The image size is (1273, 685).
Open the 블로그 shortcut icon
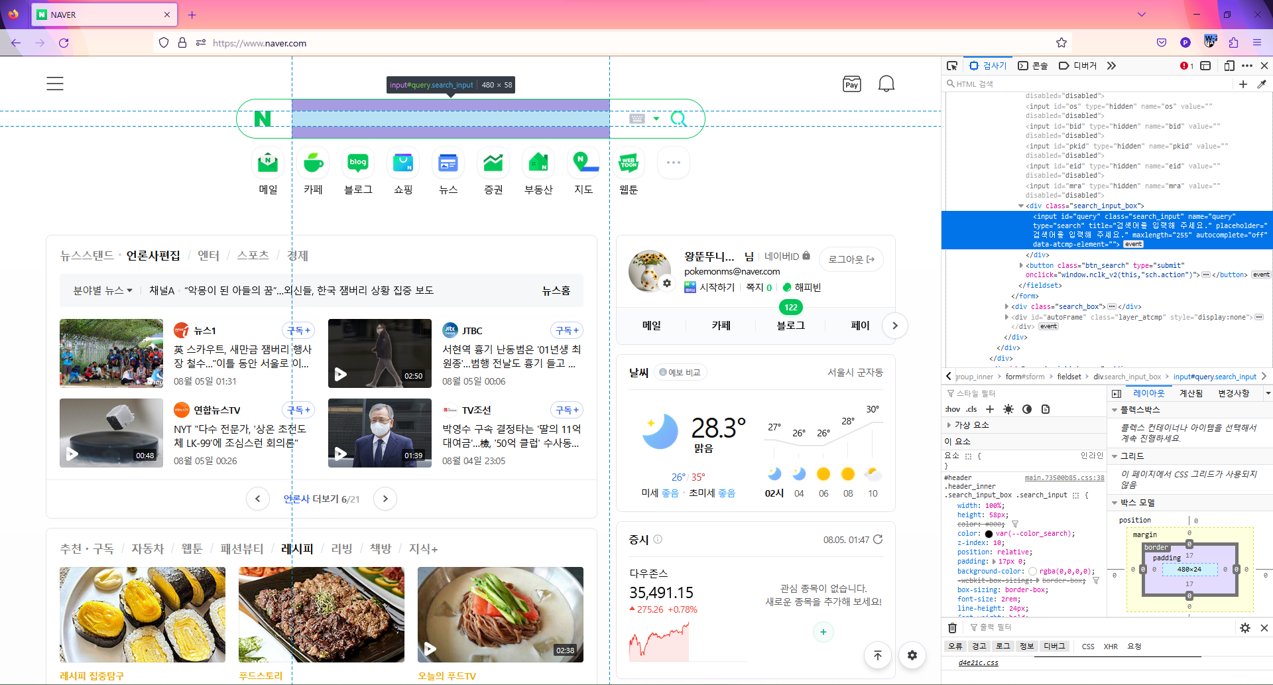coord(358,163)
